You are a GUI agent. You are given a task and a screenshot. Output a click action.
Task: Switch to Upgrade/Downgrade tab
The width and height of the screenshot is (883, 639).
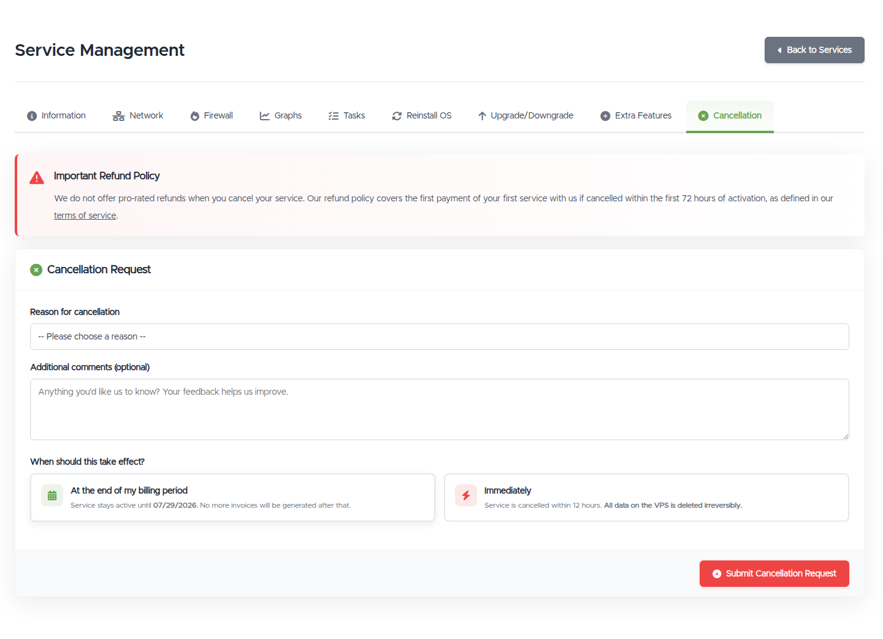point(526,116)
